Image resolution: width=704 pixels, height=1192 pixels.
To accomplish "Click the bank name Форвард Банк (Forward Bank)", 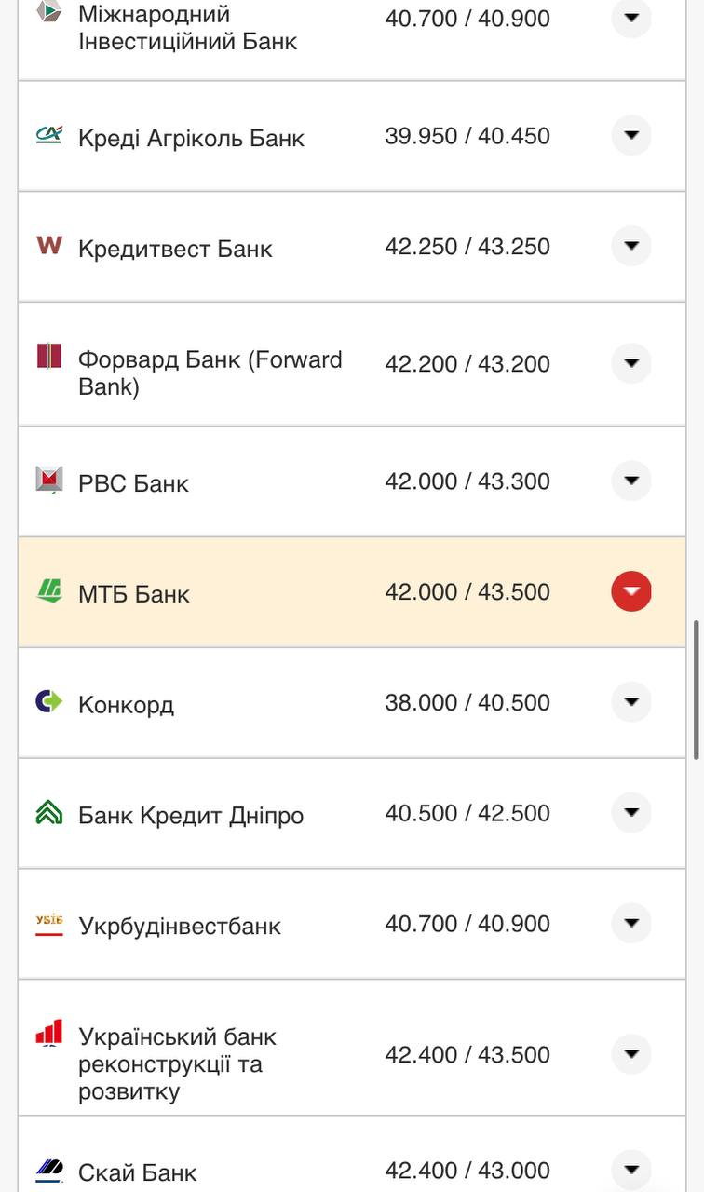I will tap(210, 363).
